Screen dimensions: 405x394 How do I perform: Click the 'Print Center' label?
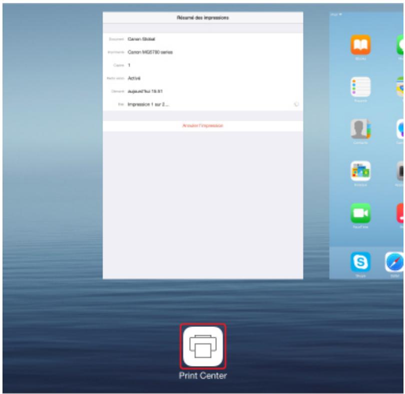[x=203, y=375]
